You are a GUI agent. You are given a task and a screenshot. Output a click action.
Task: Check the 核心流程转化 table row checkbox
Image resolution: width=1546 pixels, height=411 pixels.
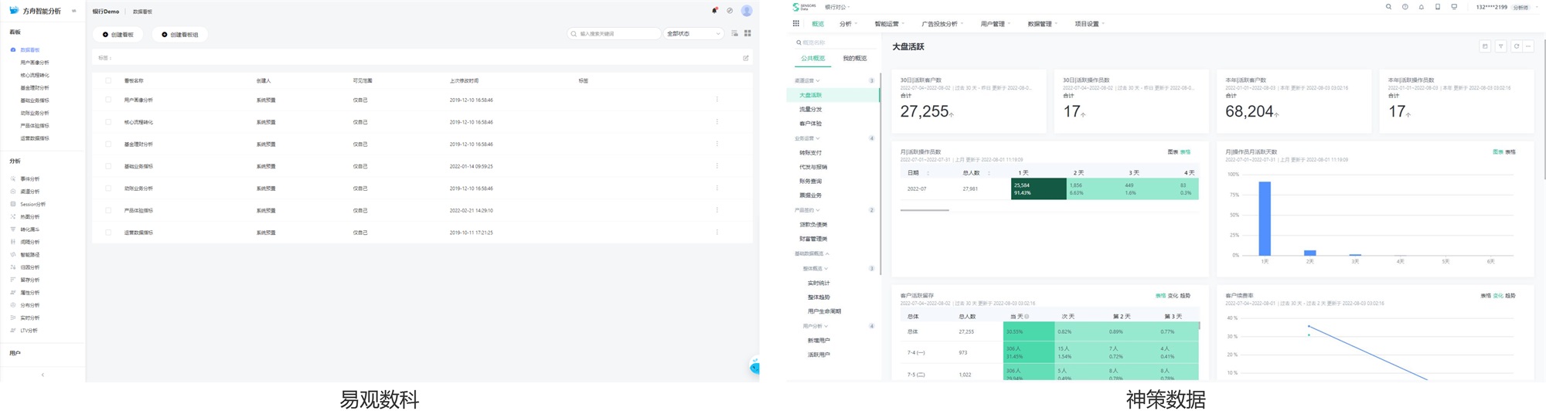(x=108, y=122)
